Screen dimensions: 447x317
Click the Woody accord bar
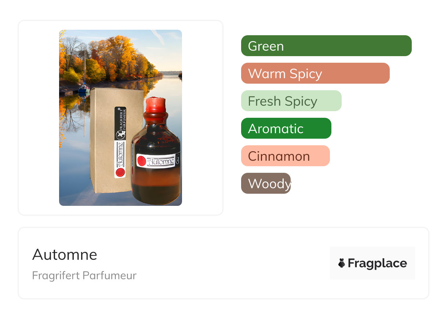[x=266, y=183]
